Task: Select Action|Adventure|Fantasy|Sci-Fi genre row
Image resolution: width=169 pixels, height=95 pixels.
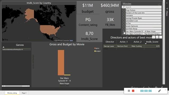Action: tap(16, 50)
